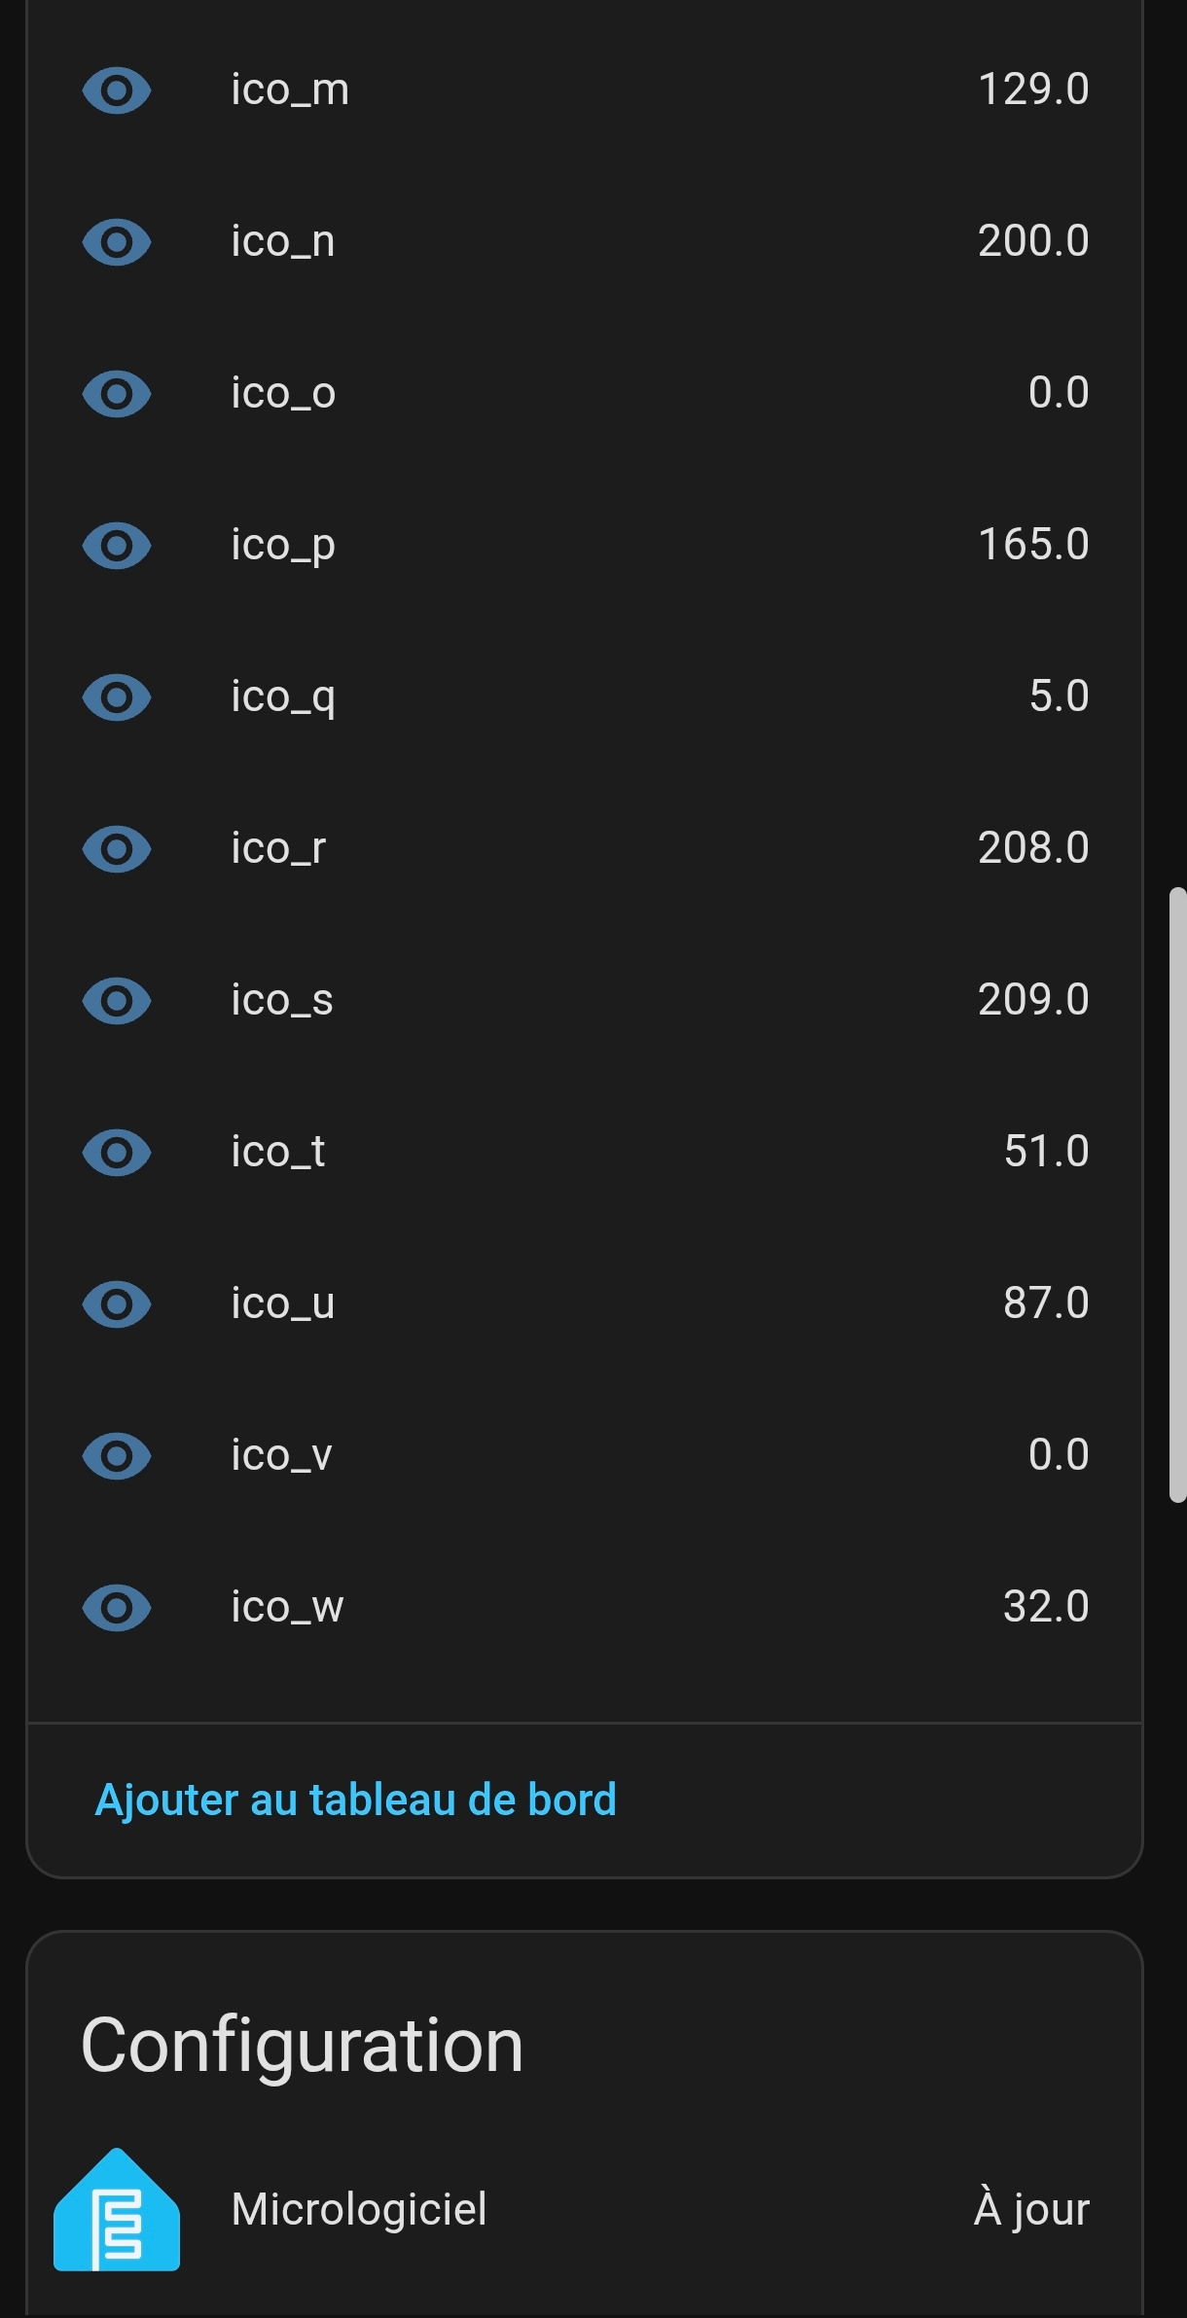Select the ico_t sensor name label
This screenshot has height=2318, width=1187.
(x=278, y=1152)
